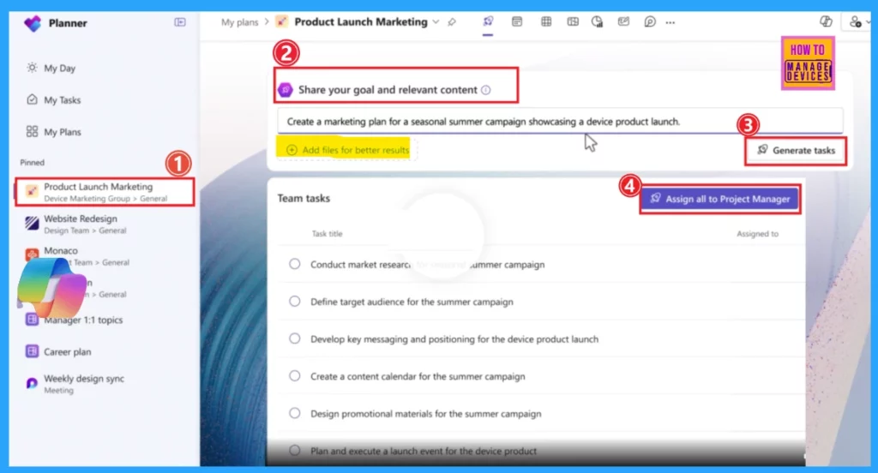Click the Task title column header
878x473 pixels.
[x=327, y=234]
